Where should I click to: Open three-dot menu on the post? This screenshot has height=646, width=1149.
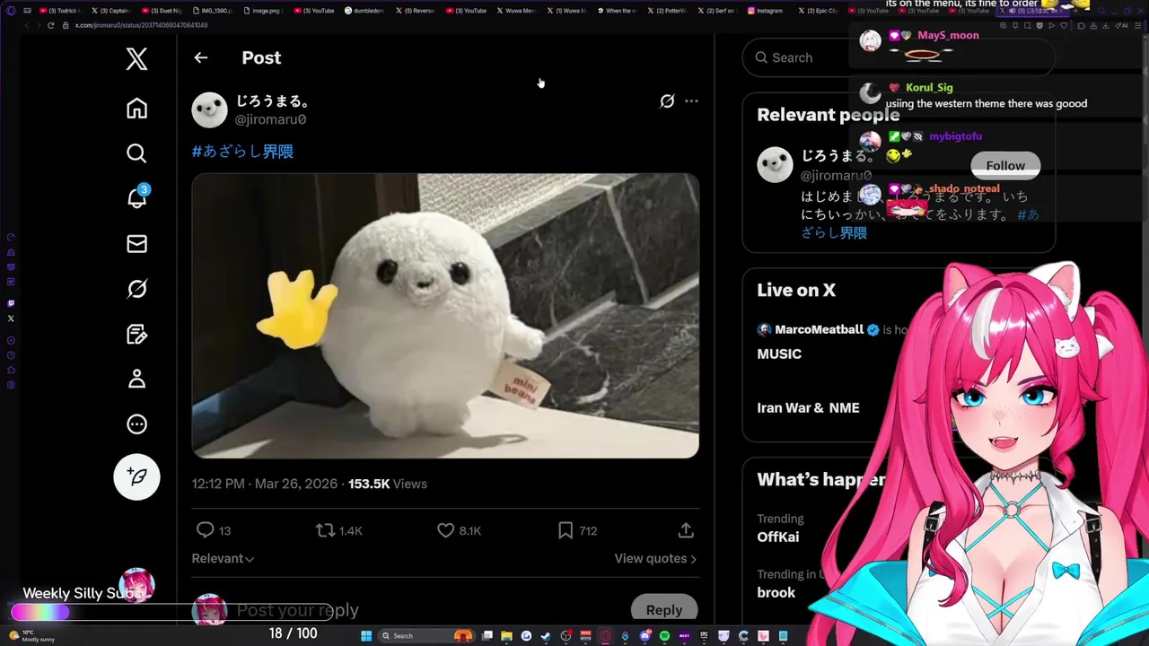pos(691,101)
